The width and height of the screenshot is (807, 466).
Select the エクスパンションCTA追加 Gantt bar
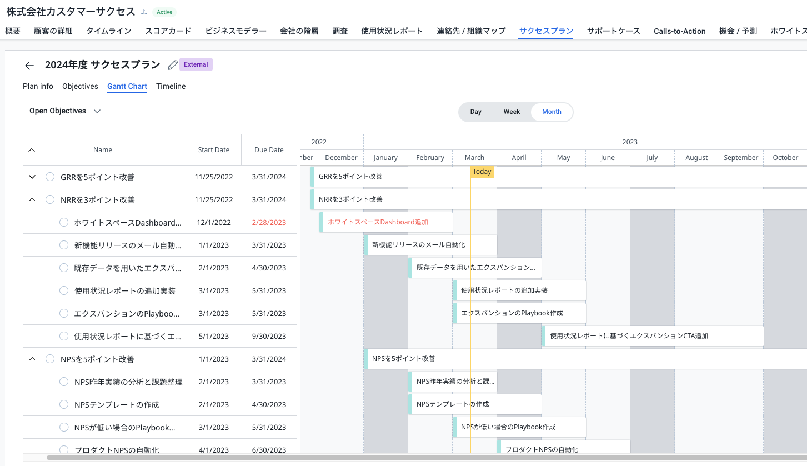(653, 336)
